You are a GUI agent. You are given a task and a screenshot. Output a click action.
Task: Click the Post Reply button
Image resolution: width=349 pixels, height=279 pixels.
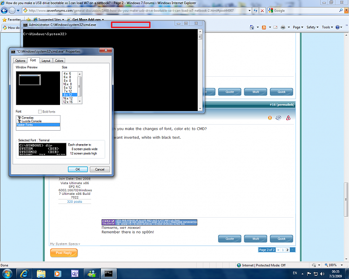coord(64,253)
